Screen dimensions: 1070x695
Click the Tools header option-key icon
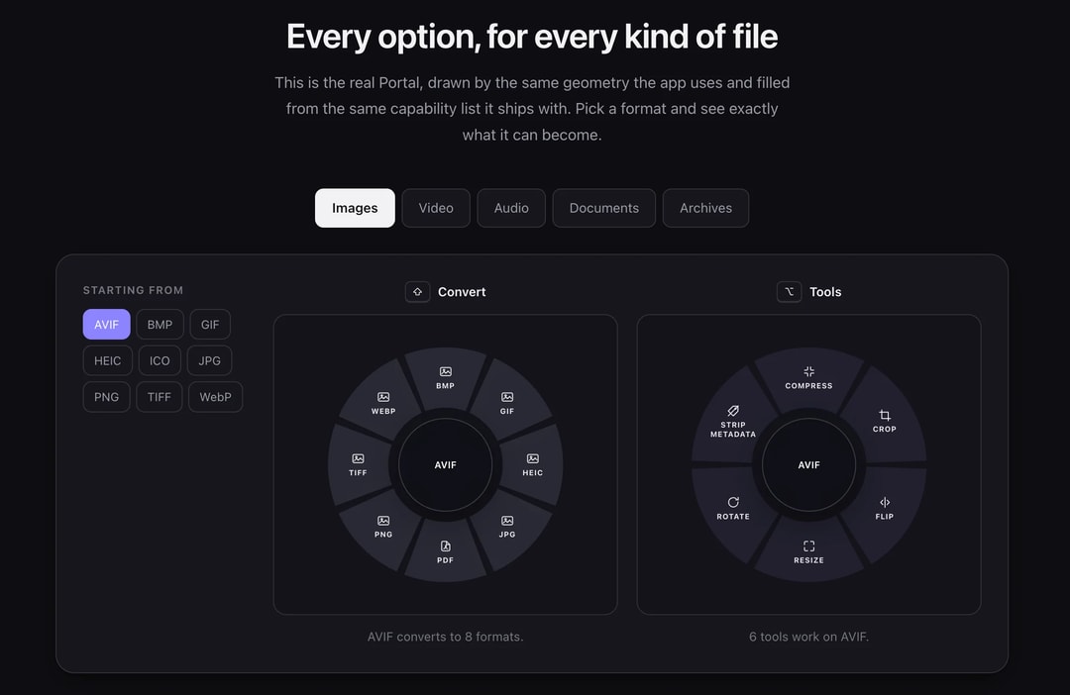(x=789, y=292)
